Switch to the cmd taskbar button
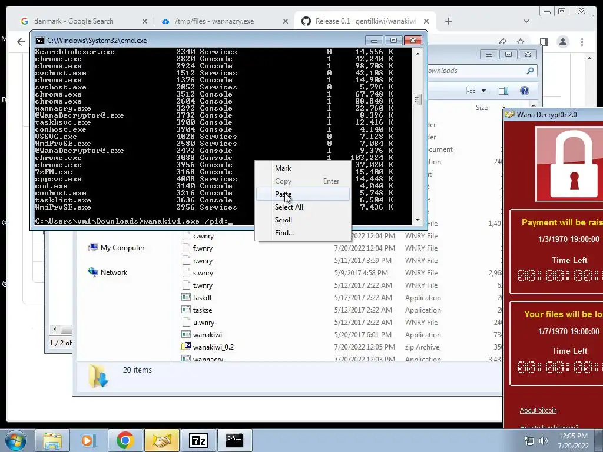The image size is (603, 452). [x=234, y=440]
